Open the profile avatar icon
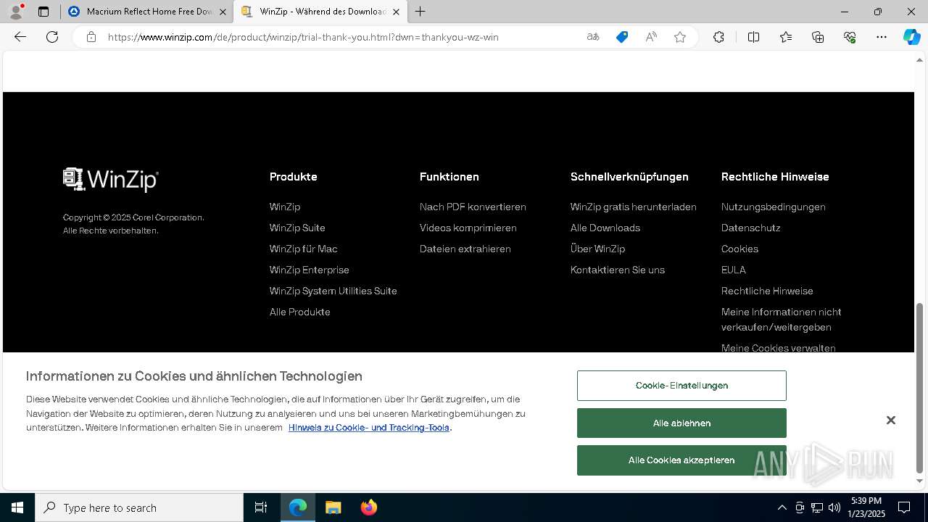Viewport: 928px width, 522px height. [15, 12]
